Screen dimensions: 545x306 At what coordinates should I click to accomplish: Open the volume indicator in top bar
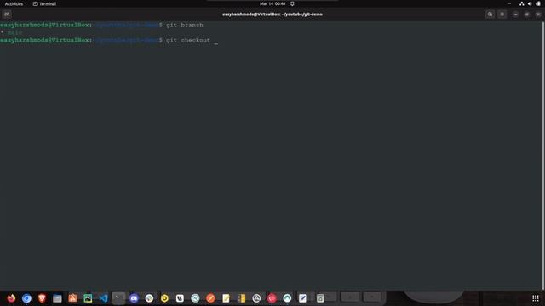click(x=530, y=3)
